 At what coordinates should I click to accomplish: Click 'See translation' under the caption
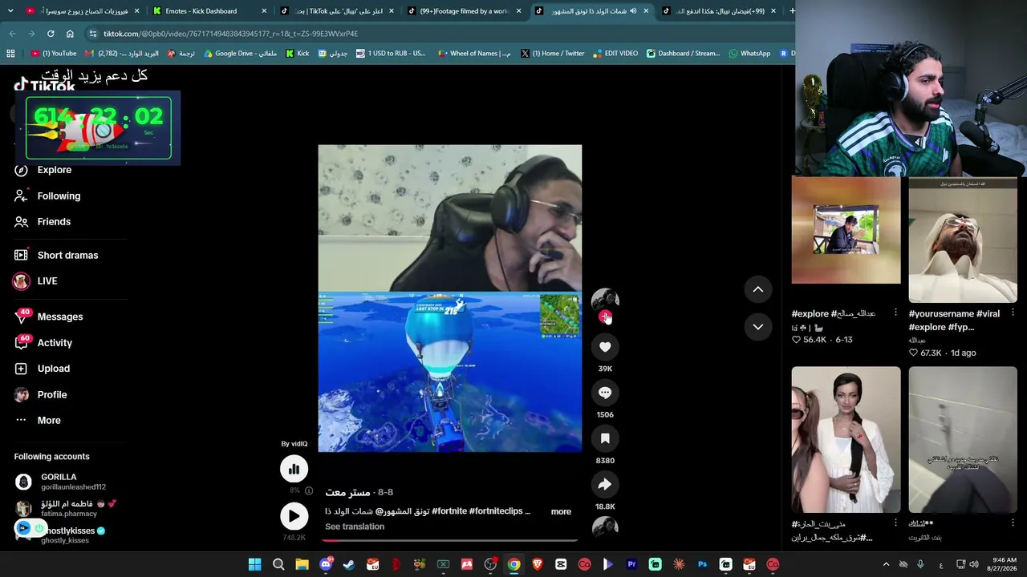click(355, 527)
